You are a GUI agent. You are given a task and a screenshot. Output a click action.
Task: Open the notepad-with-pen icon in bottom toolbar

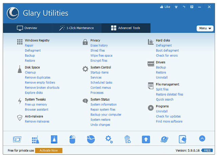[182, 139]
